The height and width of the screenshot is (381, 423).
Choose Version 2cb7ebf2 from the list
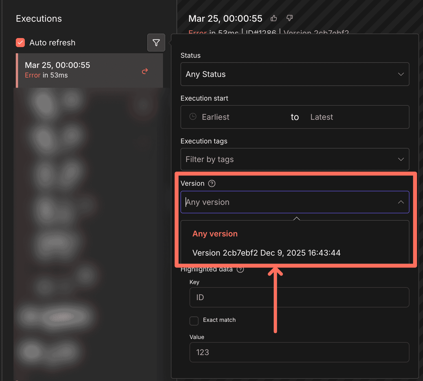(x=266, y=253)
